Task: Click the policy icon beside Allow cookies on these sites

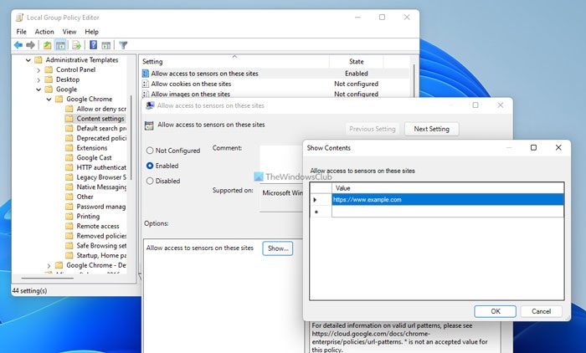Action: [x=146, y=84]
